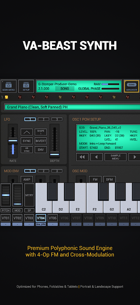Go to next sample with right arrow
140x305 pixels.
135,157
